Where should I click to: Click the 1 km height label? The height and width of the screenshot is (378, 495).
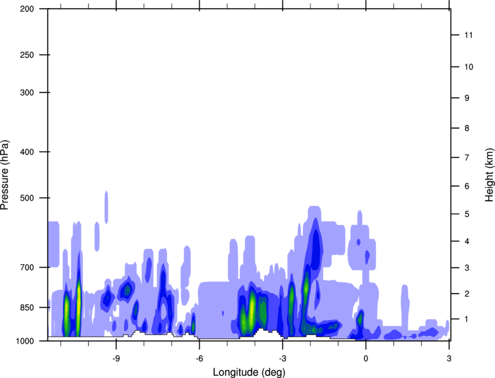click(x=466, y=319)
